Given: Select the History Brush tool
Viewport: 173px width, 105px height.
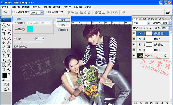Looking at the screenshot, I should (9, 43).
